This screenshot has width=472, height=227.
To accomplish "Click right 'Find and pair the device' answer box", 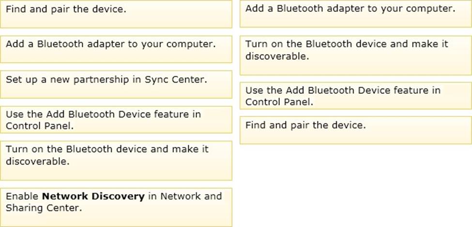I will [x=356, y=130].
